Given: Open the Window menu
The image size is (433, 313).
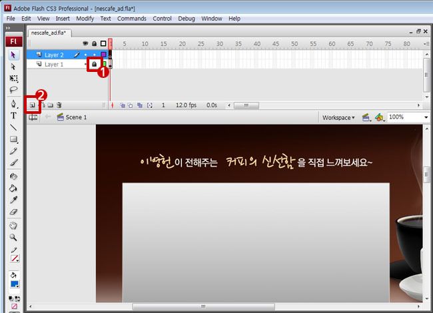Looking at the screenshot, I should pyautogui.click(x=212, y=19).
